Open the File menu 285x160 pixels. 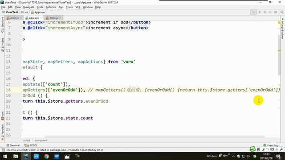click(x=3, y=7)
